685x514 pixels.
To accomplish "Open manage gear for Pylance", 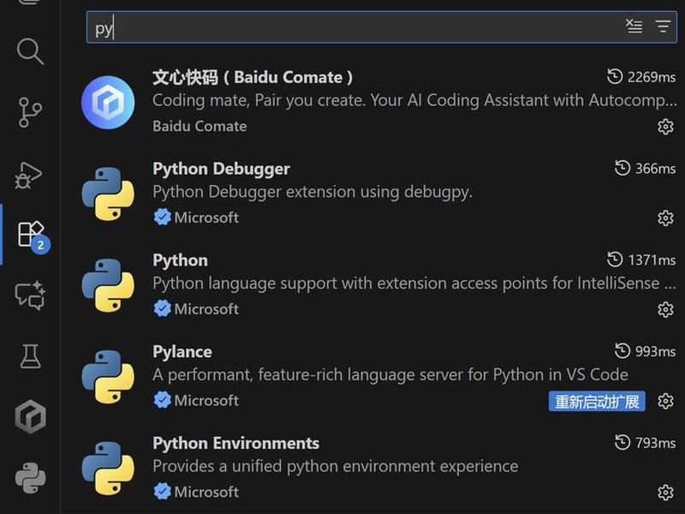I will click(x=665, y=401).
